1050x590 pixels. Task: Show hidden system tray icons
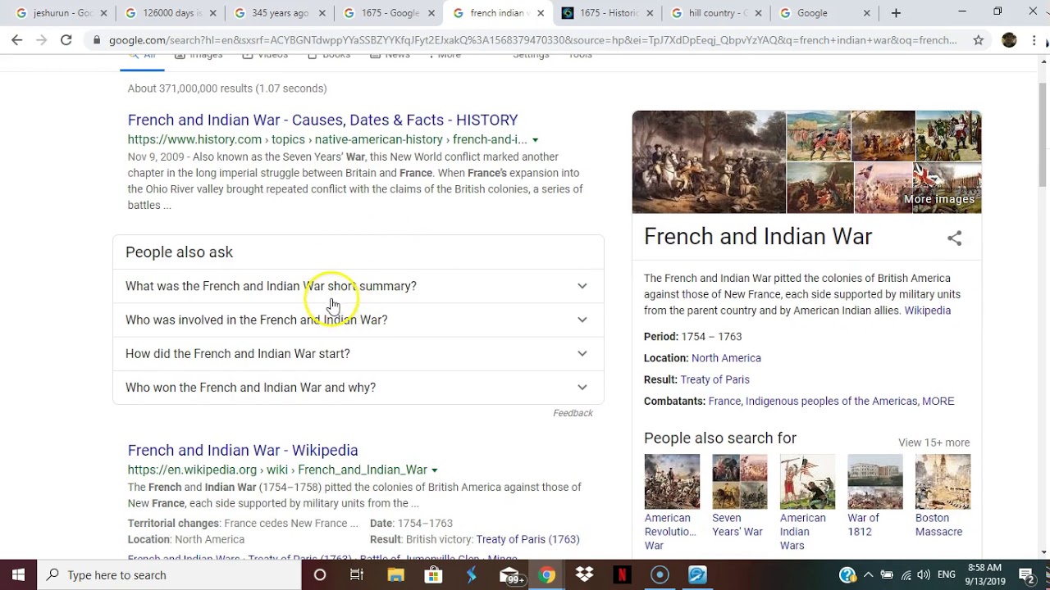868,575
